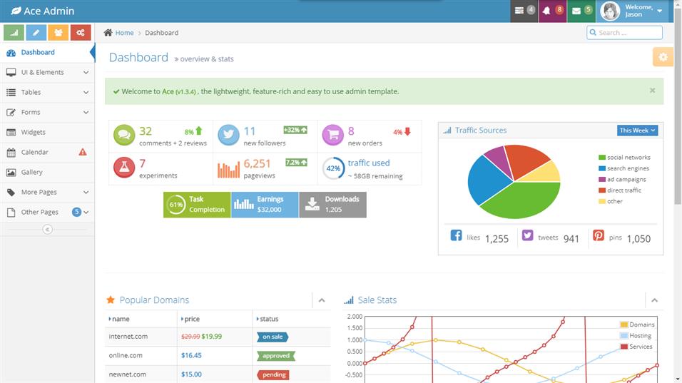Image resolution: width=682 pixels, height=383 pixels.
Task: Click the Twitter tweets icon
Action: (527, 235)
